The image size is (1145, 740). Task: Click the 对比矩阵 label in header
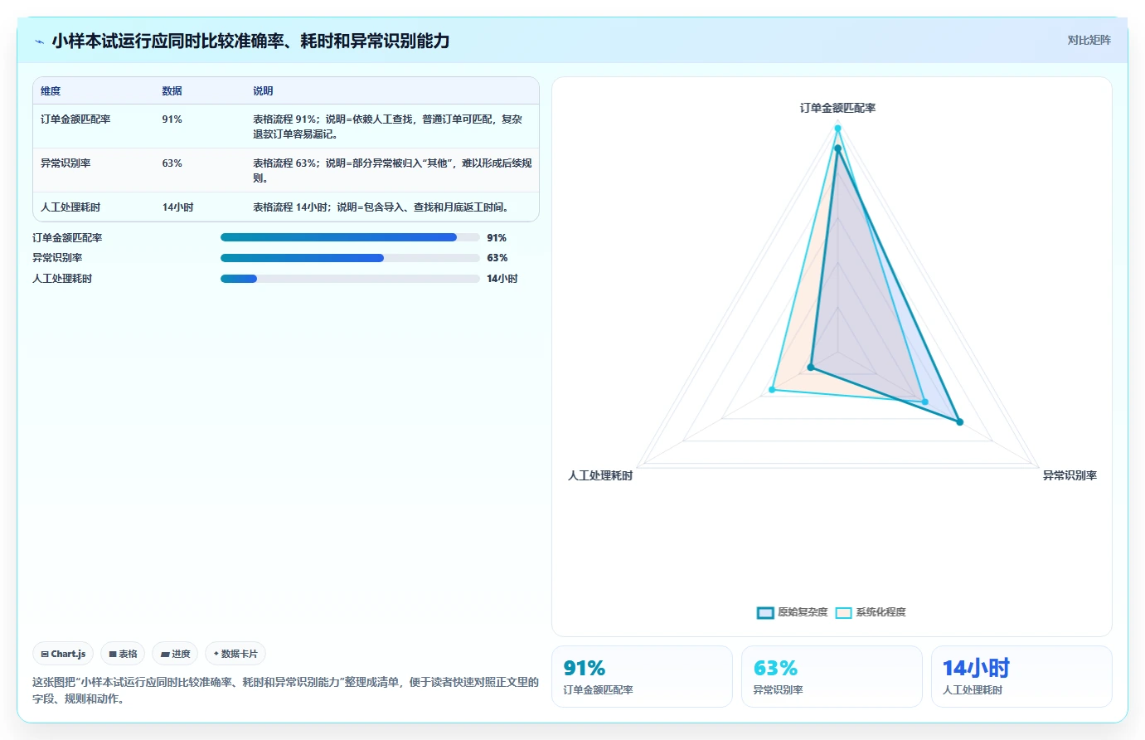point(1089,40)
